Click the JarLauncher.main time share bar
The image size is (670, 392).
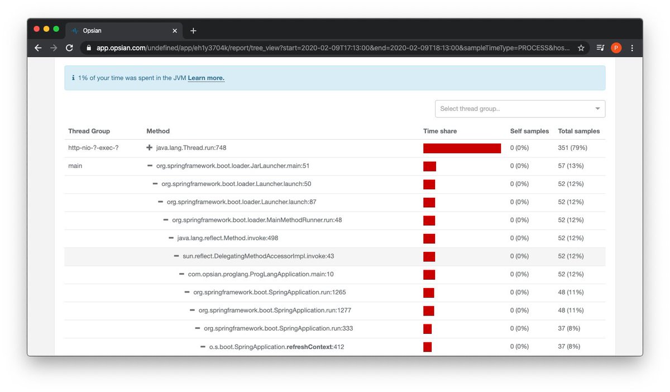429,166
